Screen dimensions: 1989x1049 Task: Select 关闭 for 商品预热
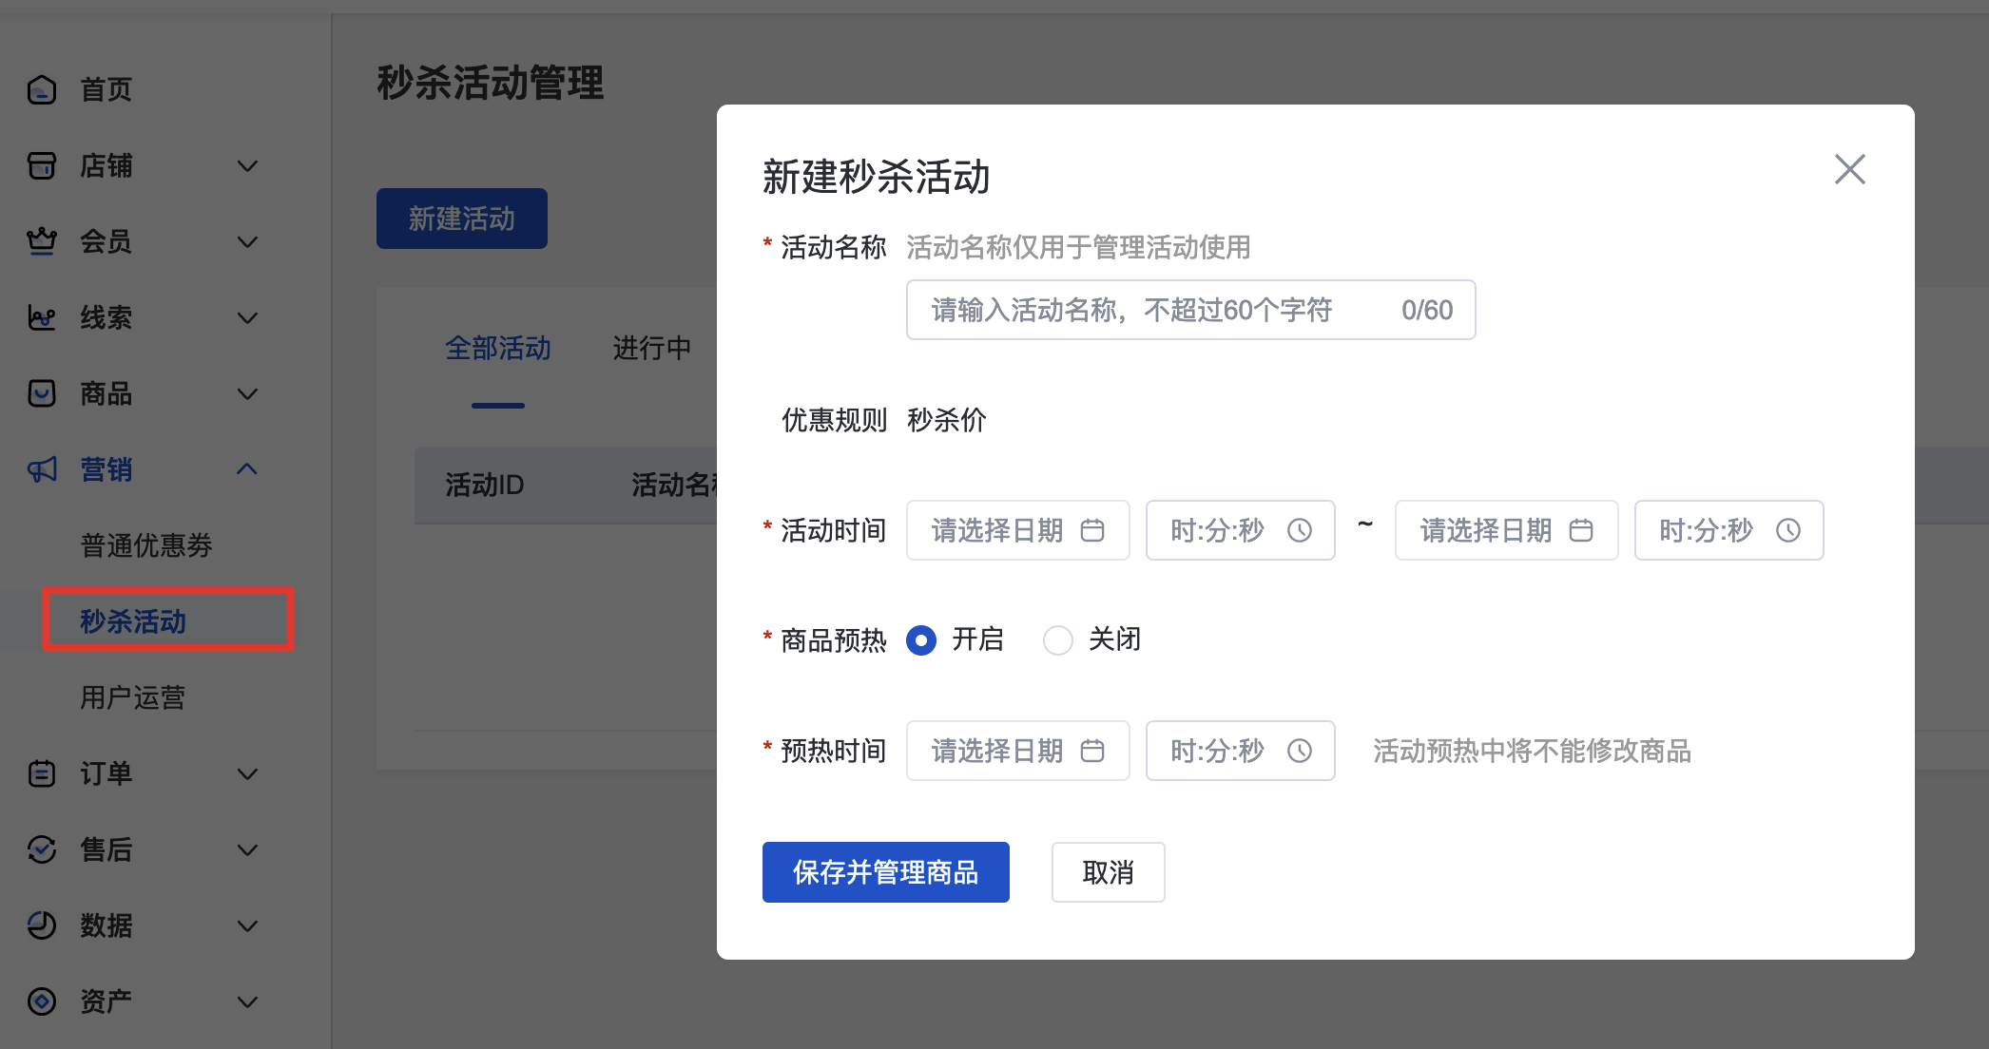coord(1058,640)
